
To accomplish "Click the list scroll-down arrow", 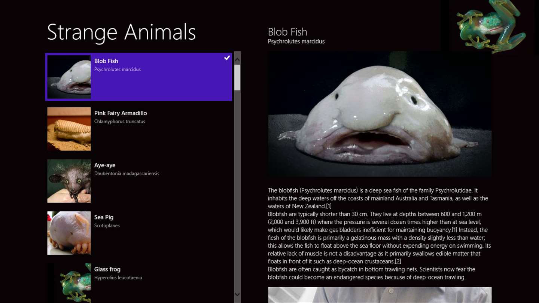I will tap(237, 294).
